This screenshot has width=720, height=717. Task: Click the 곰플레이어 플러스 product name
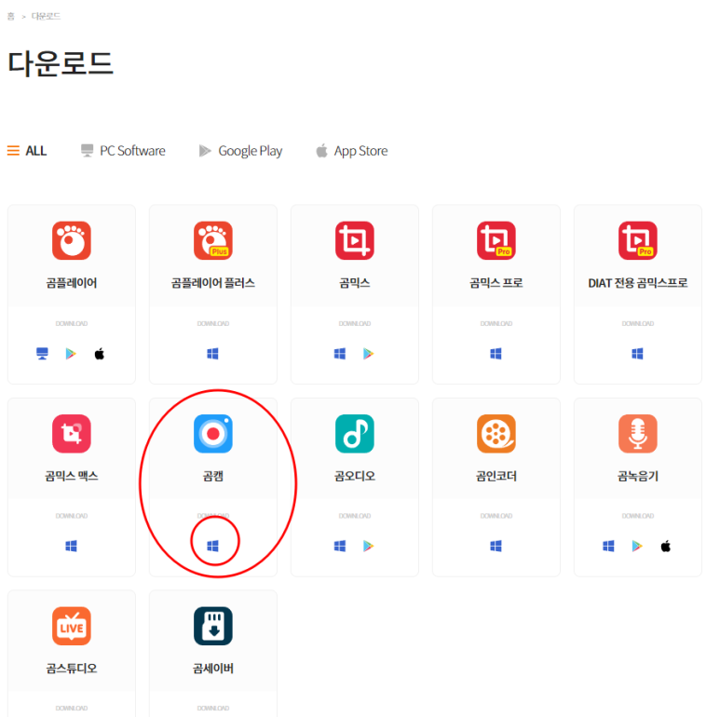213,283
